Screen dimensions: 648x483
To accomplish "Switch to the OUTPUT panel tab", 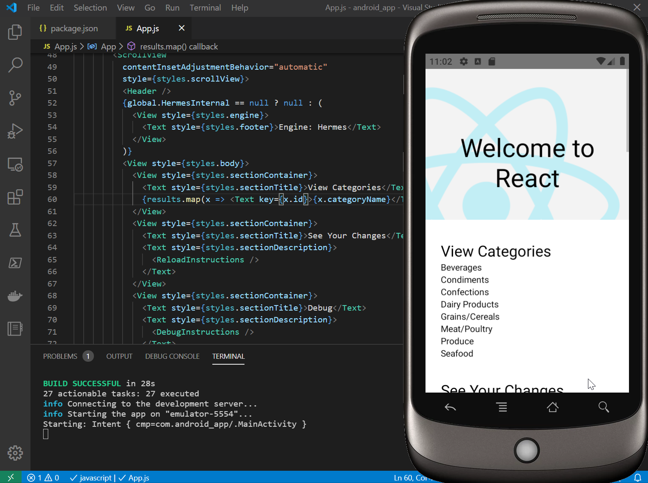I will [x=119, y=356].
